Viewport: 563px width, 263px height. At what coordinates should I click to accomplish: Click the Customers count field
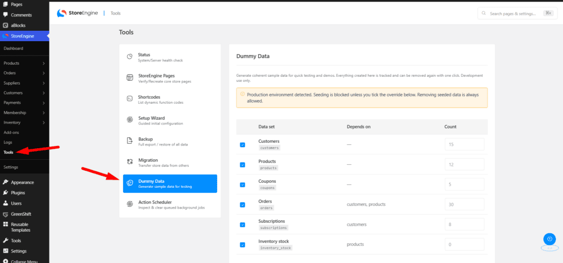(464, 144)
